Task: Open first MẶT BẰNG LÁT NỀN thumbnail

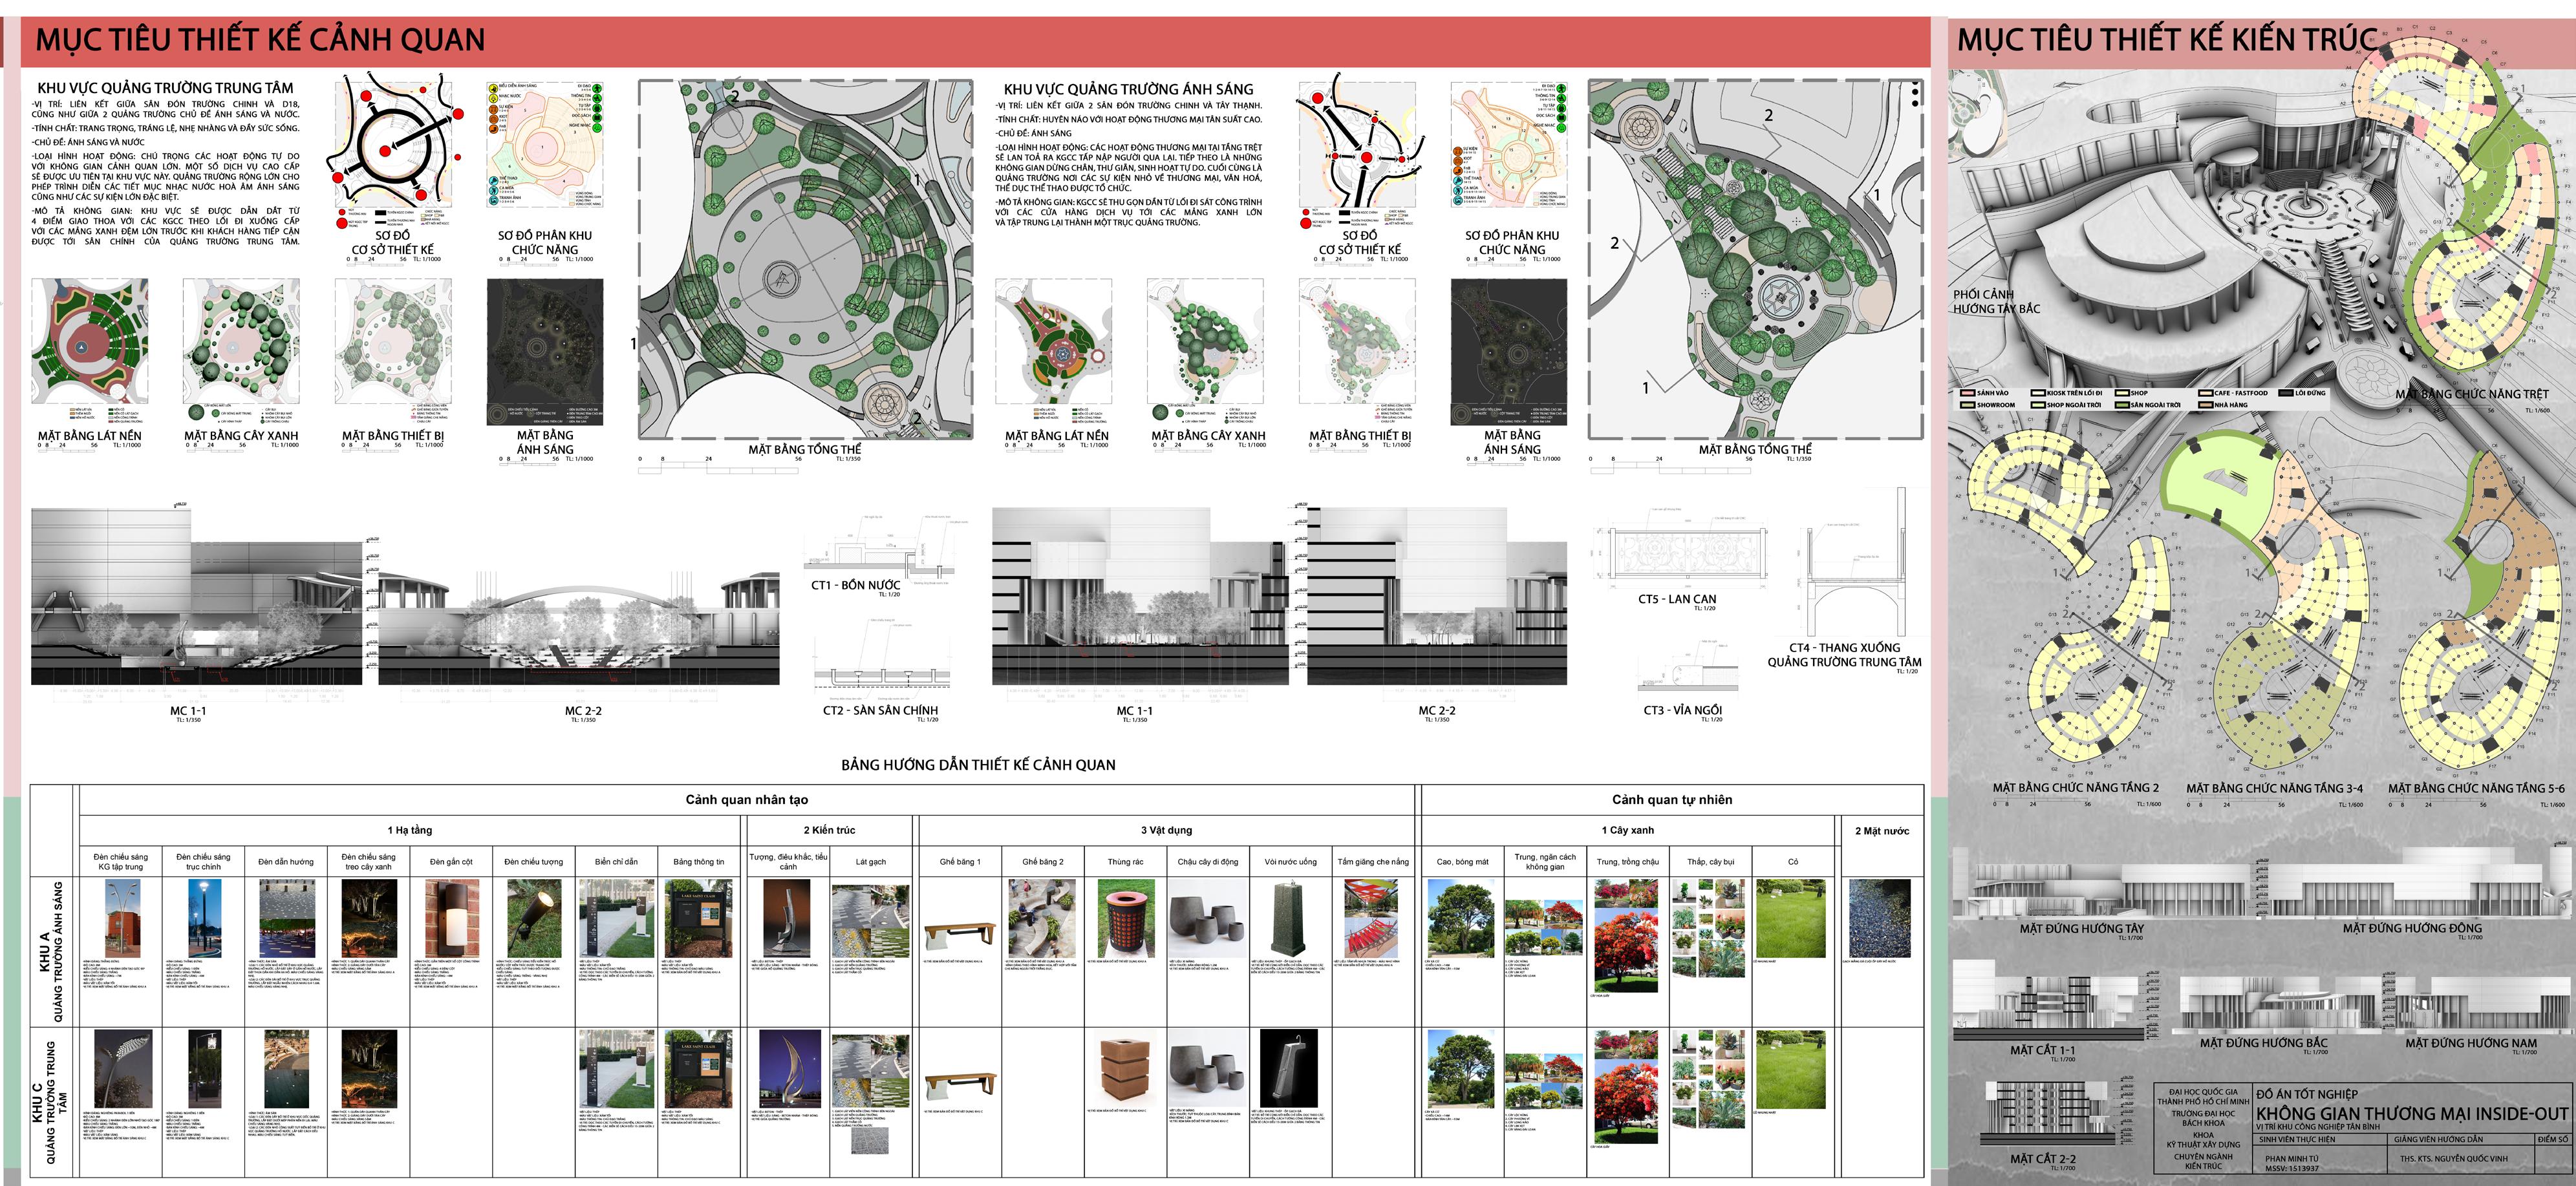Action: (90, 341)
